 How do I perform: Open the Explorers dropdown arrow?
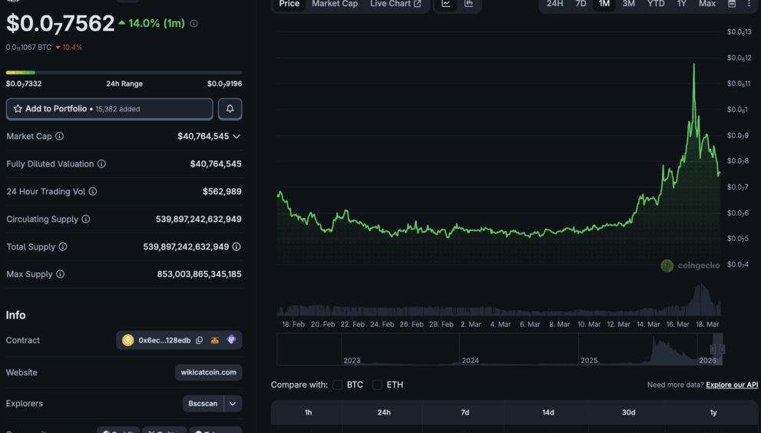point(233,403)
